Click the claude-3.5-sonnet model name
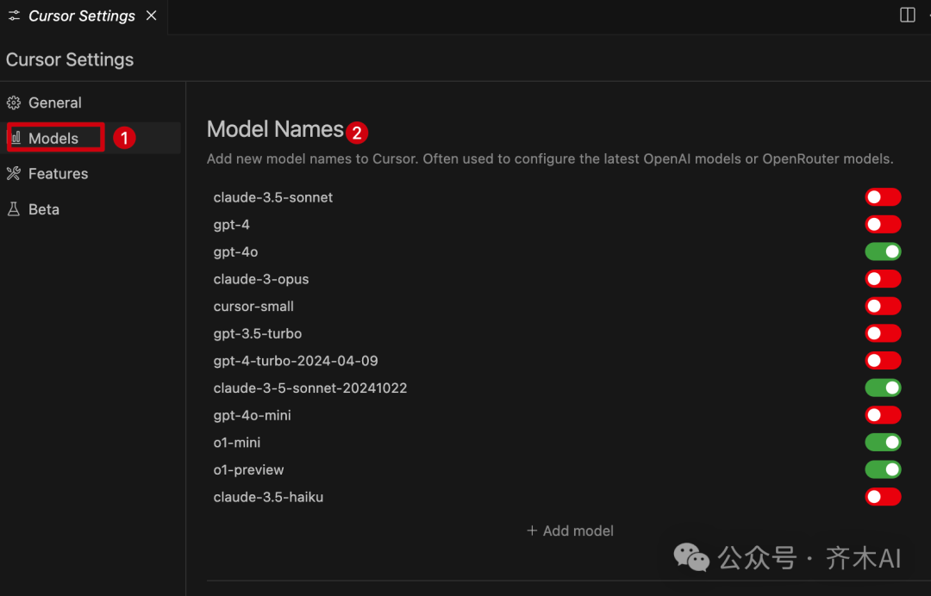Screen dimensions: 931x596 pos(273,197)
